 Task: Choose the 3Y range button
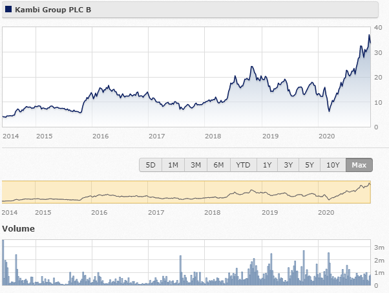pos(288,165)
